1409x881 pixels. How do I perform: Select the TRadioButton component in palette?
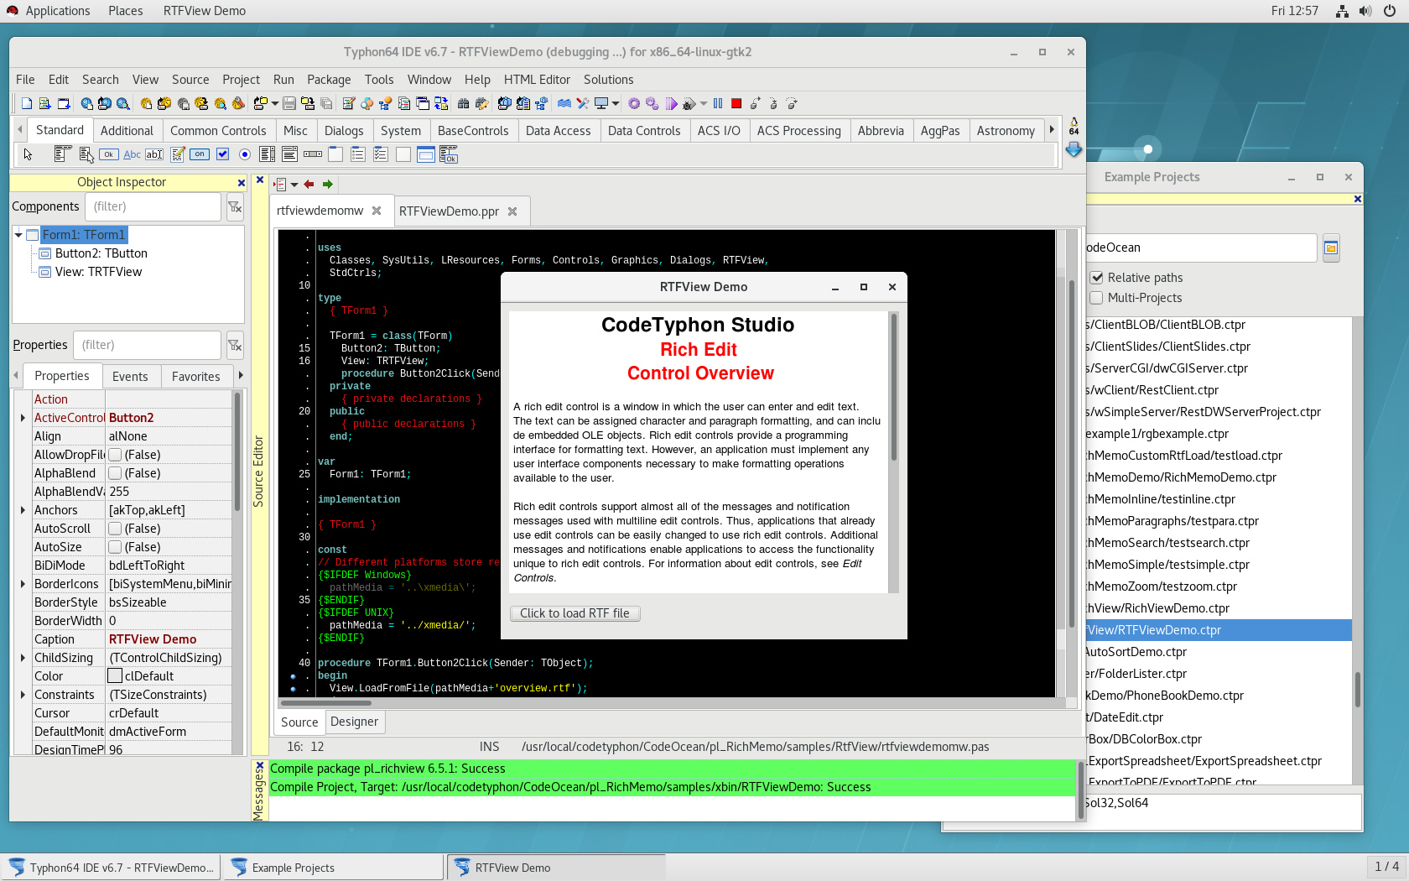click(245, 154)
